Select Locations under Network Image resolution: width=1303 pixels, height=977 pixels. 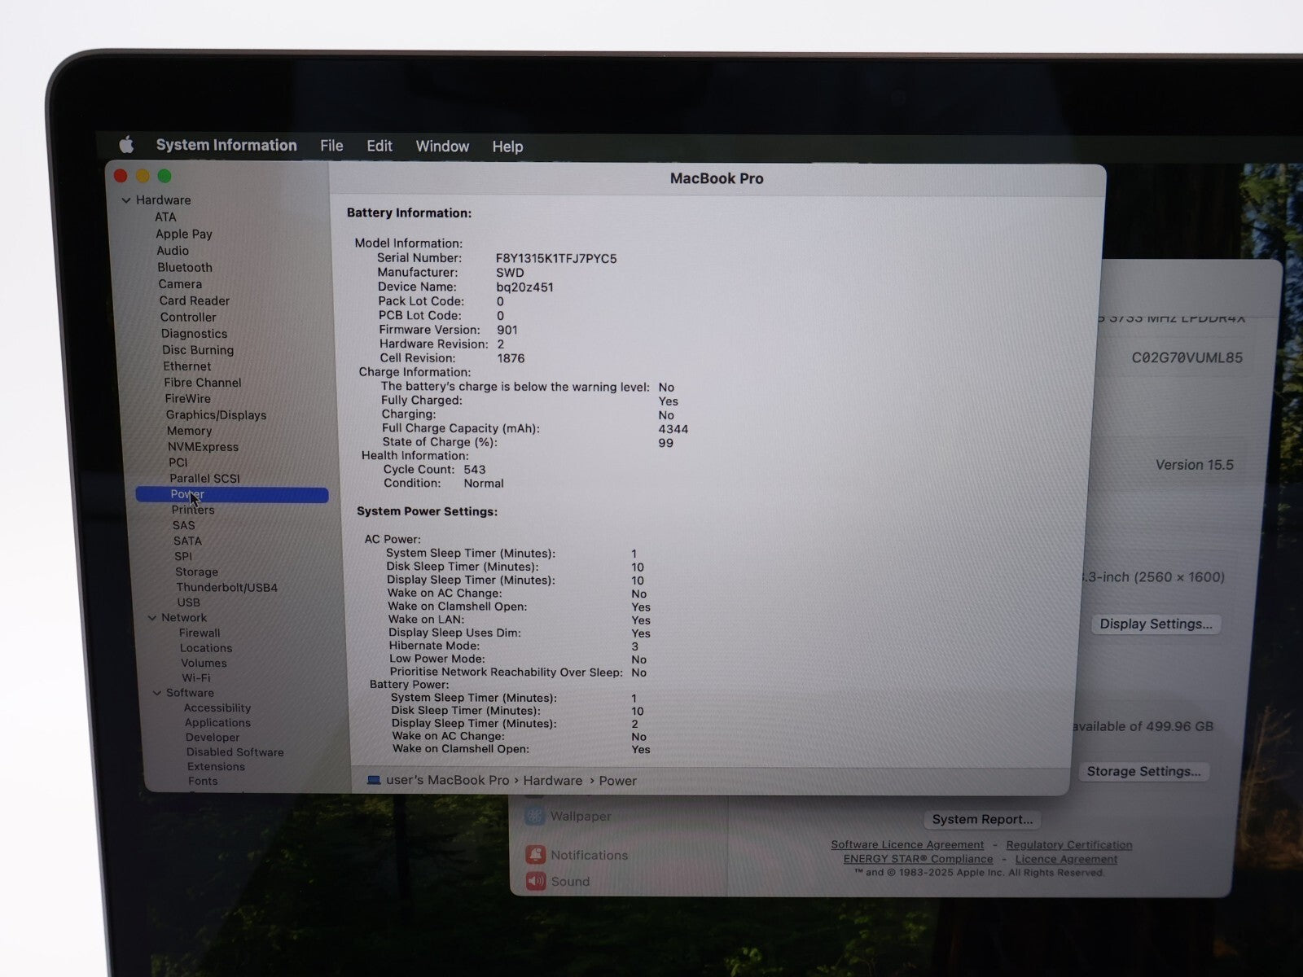206,648
